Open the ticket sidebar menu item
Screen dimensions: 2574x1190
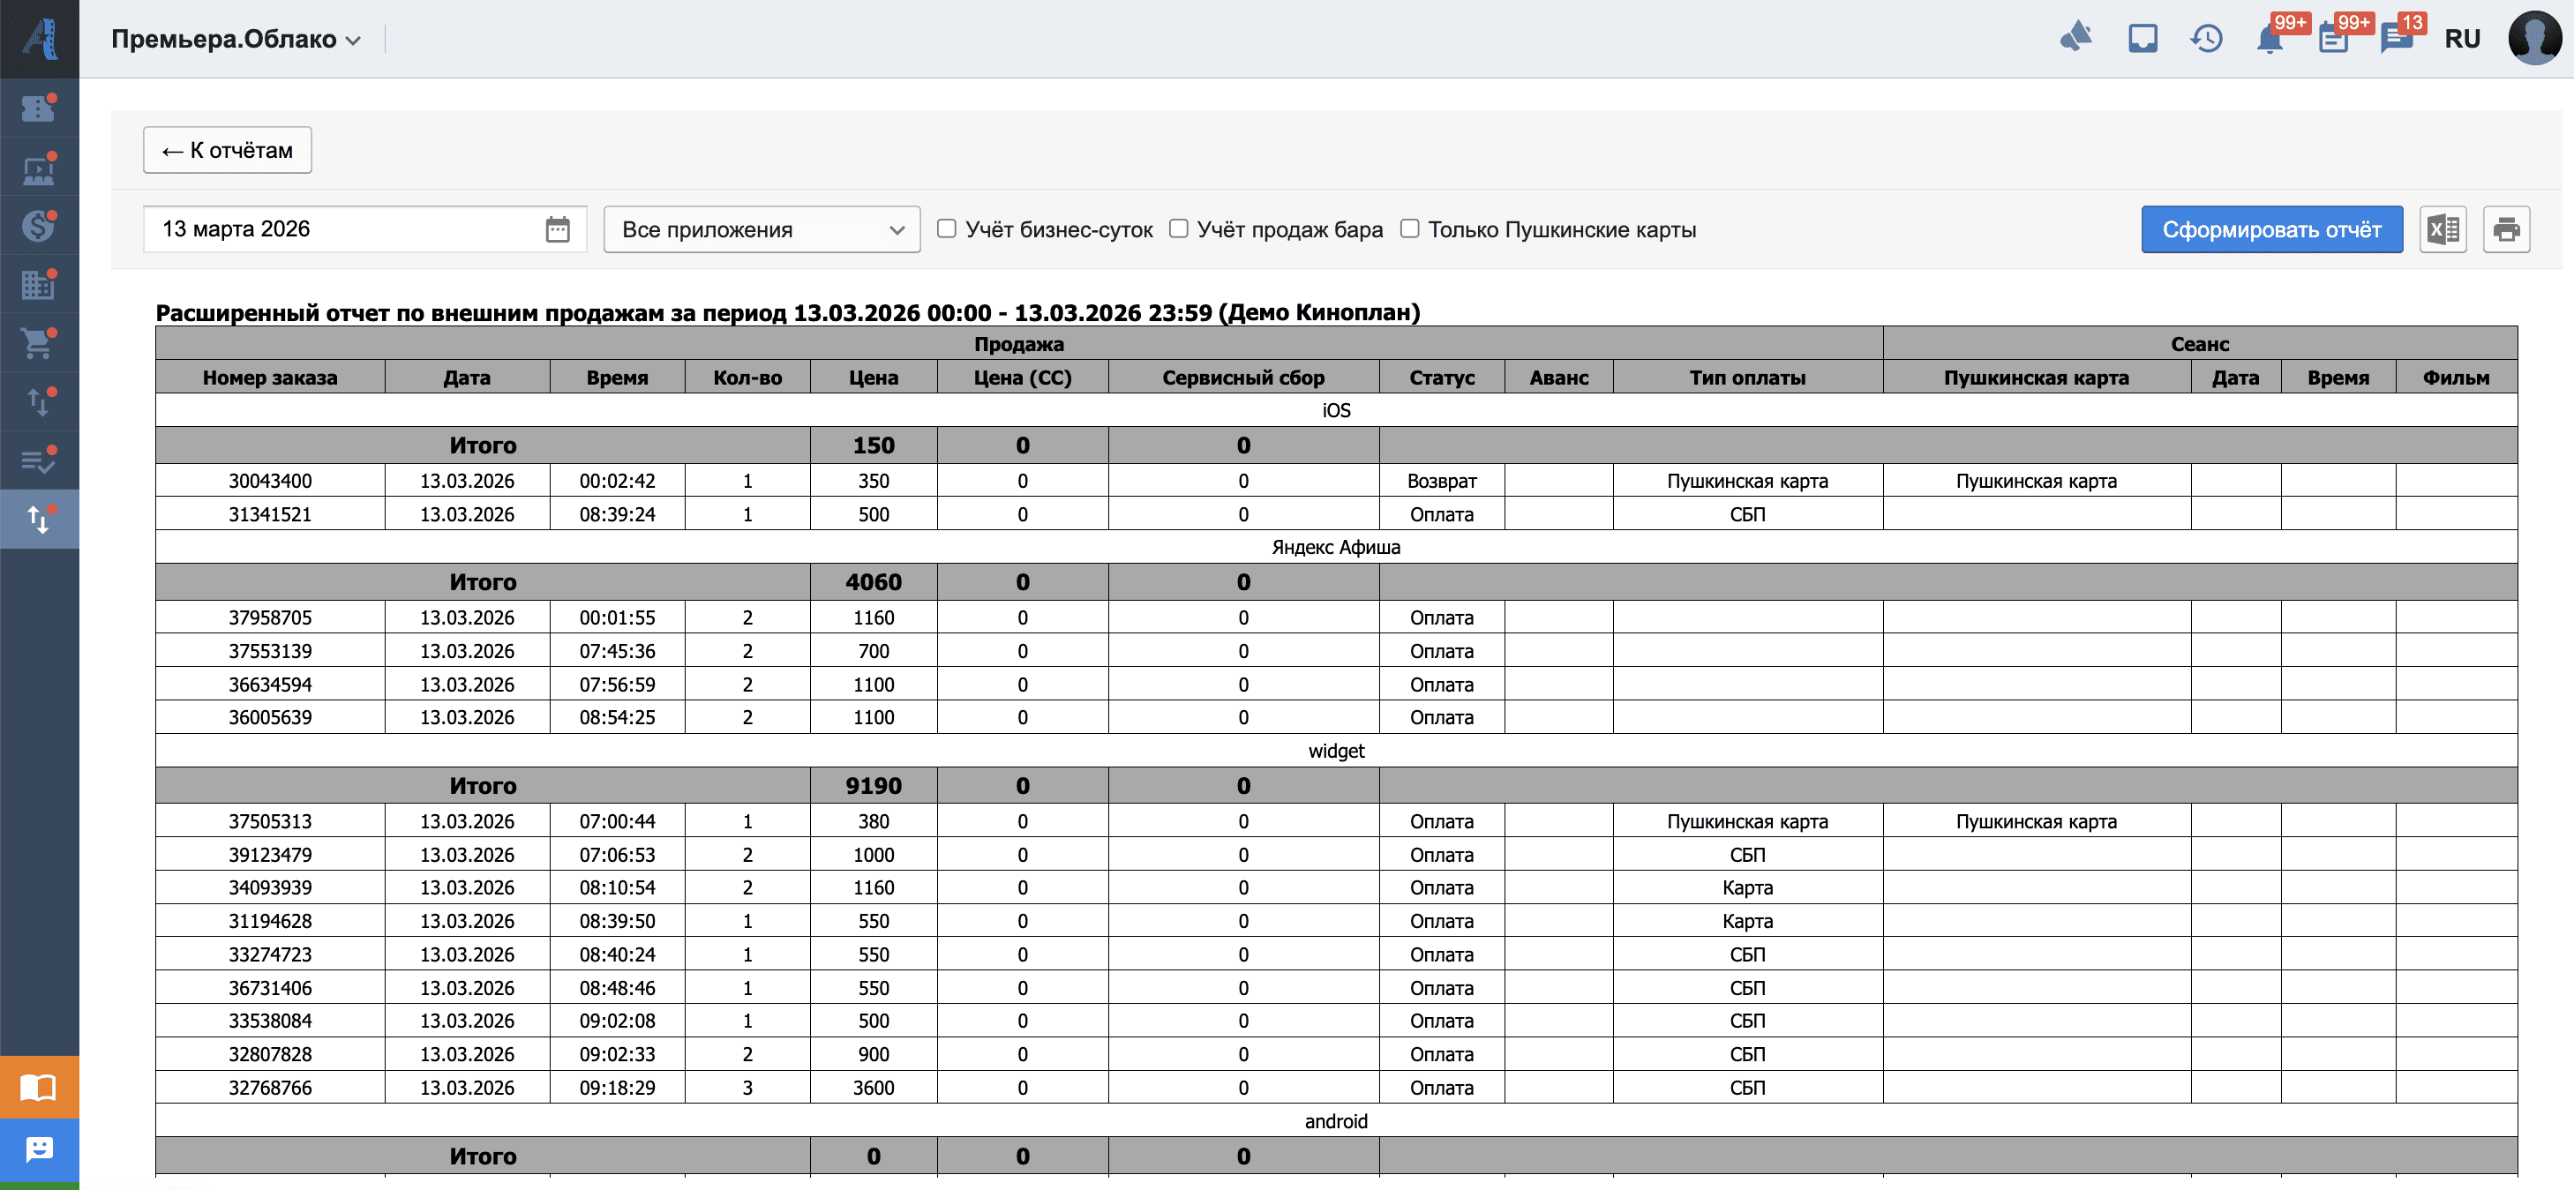point(38,108)
